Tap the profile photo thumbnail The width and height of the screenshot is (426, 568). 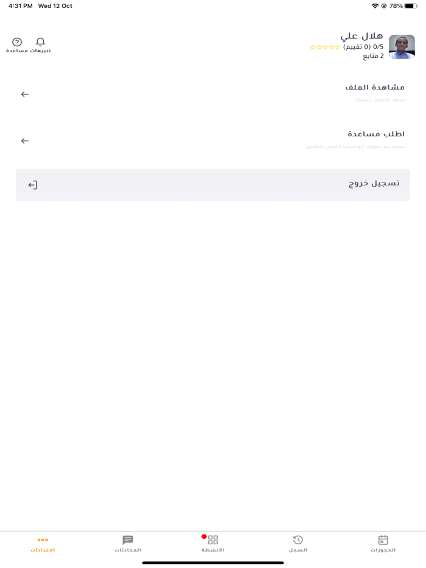click(402, 47)
